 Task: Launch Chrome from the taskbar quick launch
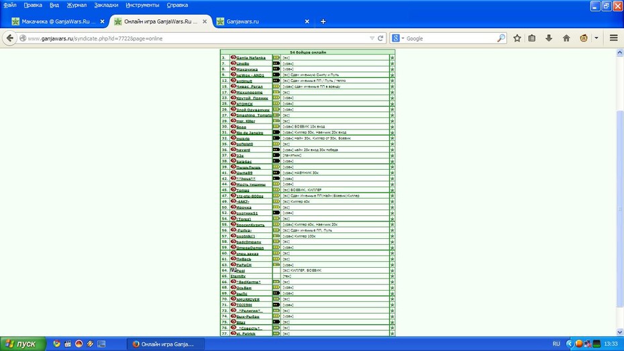tap(56, 344)
